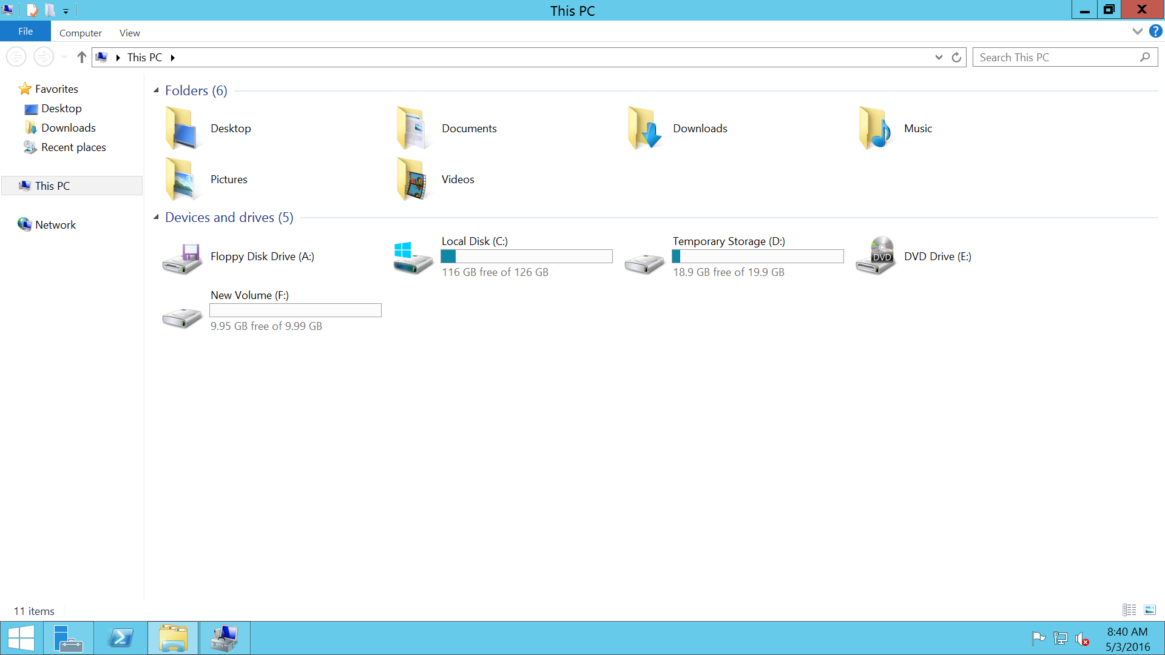Click the Local Disk (C:) usage bar
Screen dimensions: 1165x655
click(x=527, y=256)
